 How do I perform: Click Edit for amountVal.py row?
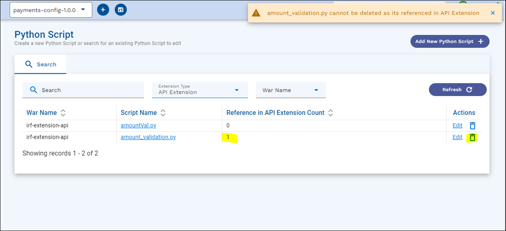(x=457, y=125)
